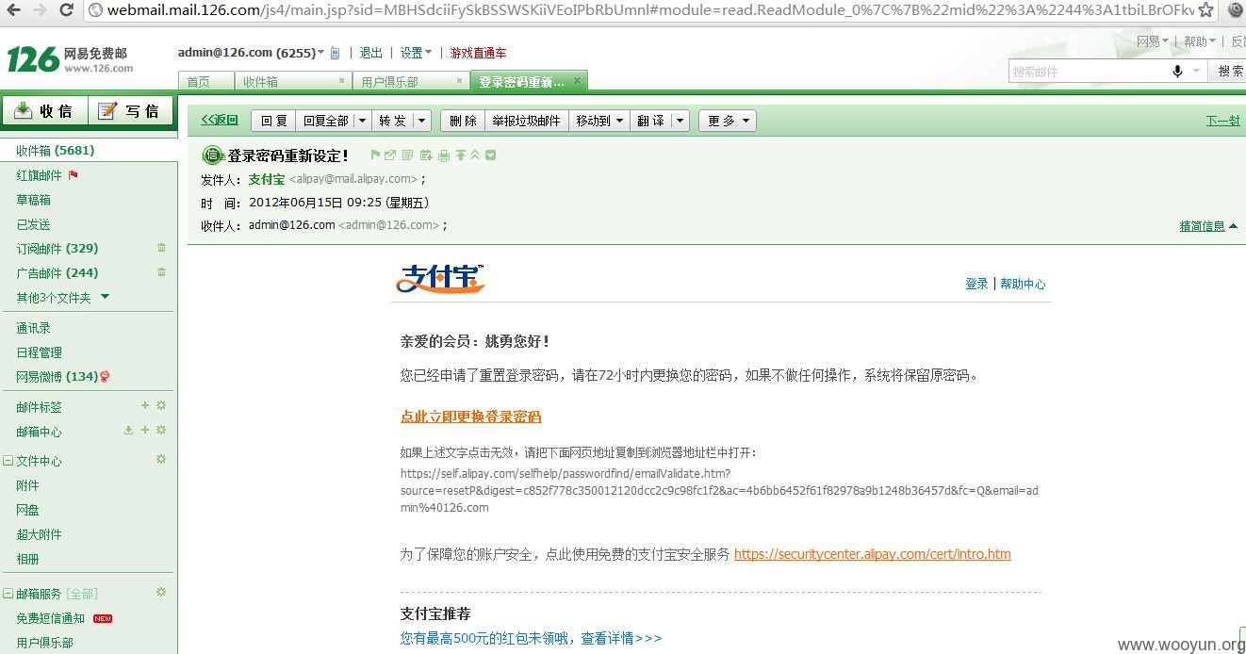This screenshot has width=1246, height=654.
Task: Click the add-to-calendar icon beside subject
Action: click(x=426, y=155)
